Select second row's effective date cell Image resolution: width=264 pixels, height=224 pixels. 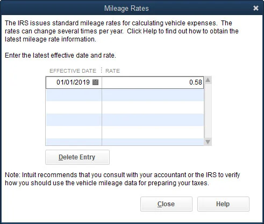(x=74, y=95)
